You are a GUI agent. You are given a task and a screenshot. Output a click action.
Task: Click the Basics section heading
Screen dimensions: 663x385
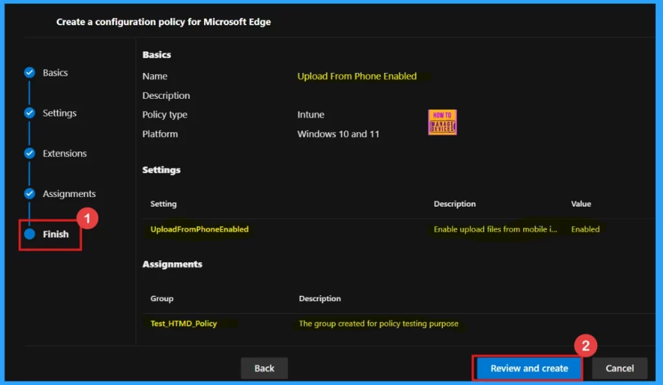[157, 55]
